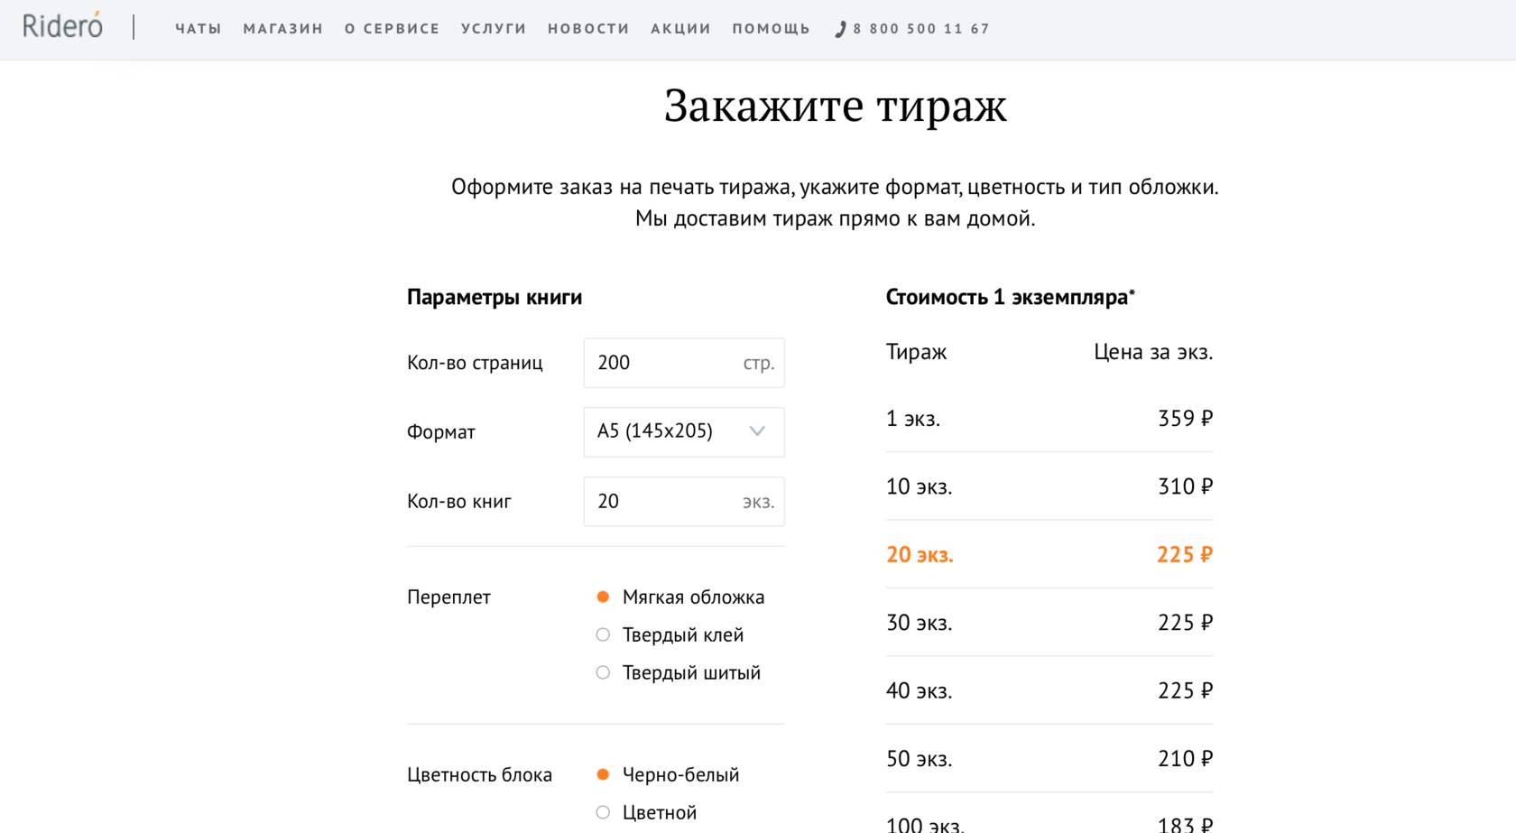Open the О СЕРВИСЕ menu

(393, 29)
